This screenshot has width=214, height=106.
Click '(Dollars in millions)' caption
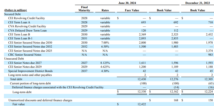[15, 10]
